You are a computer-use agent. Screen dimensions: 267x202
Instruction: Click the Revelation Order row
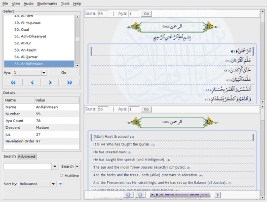[41, 141]
